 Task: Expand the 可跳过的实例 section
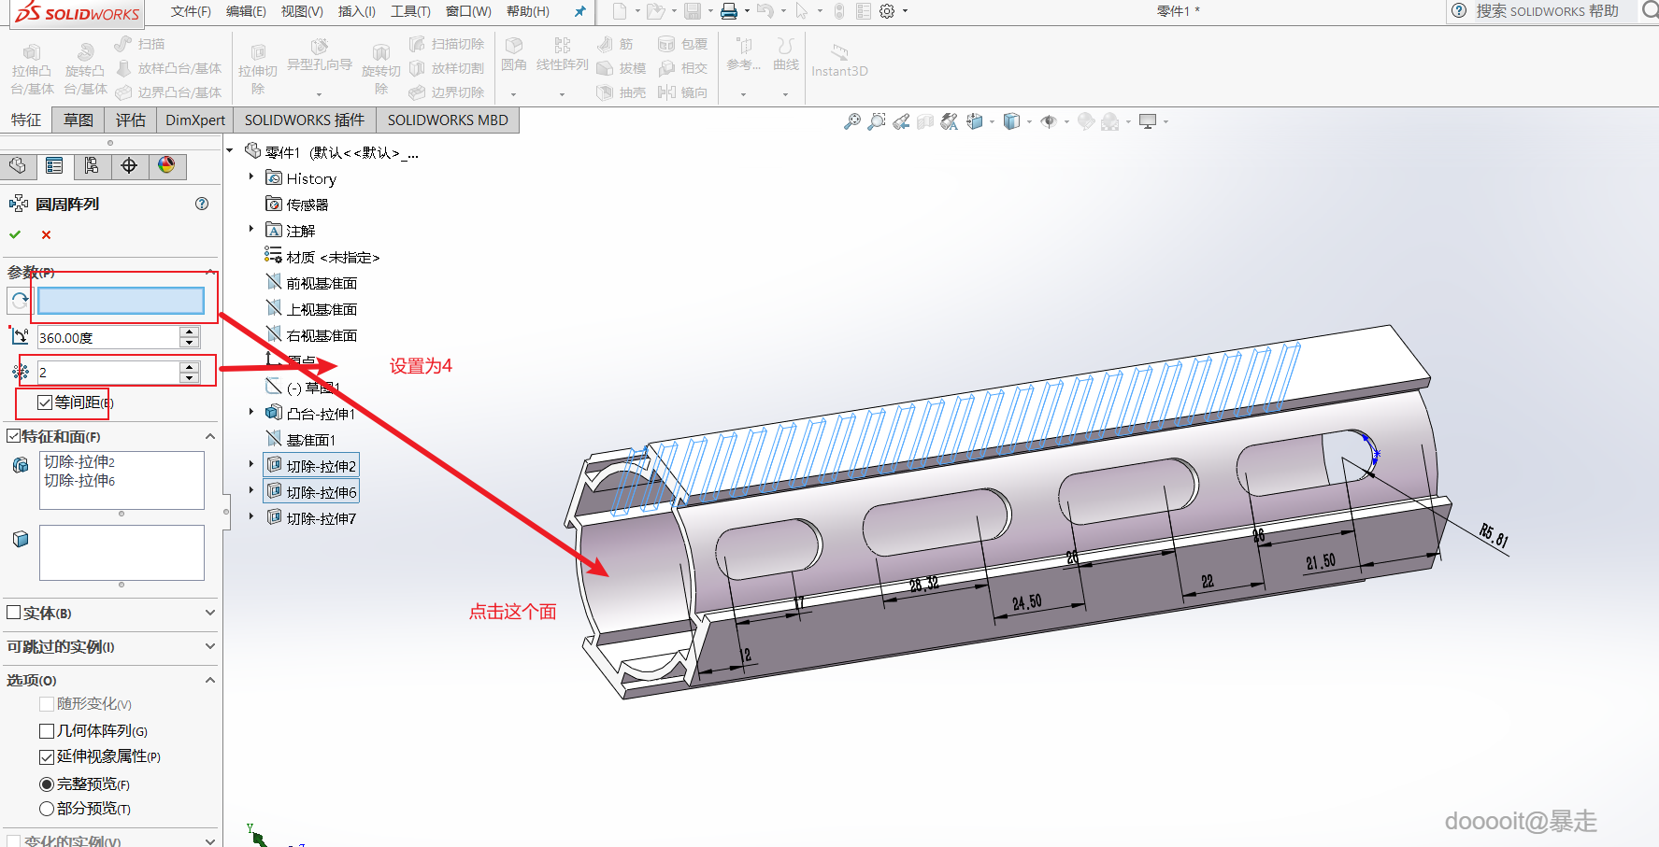[x=209, y=646]
